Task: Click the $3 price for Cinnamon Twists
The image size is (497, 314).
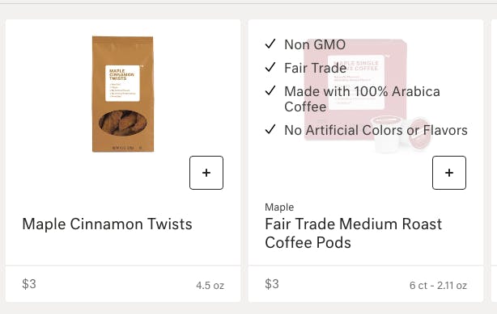Action: click(29, 284)
